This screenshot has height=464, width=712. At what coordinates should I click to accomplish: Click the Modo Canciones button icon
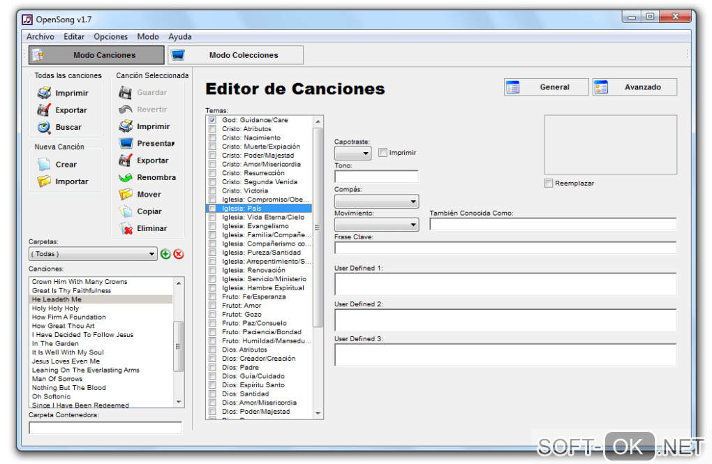click(x=38, y=55)
